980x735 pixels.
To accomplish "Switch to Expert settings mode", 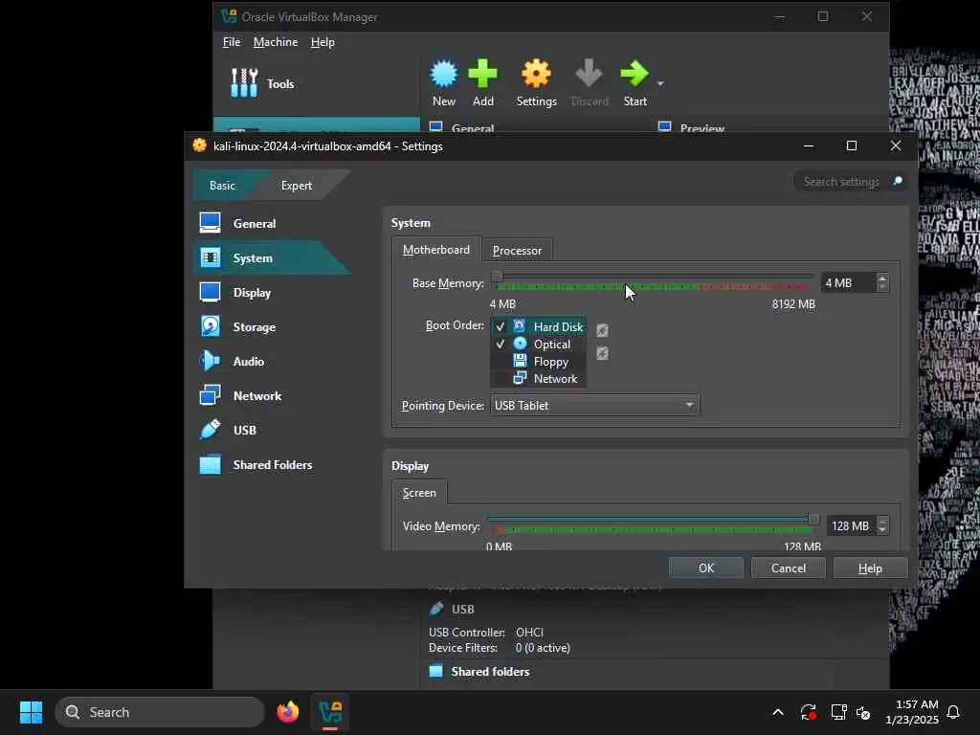I will [297, 185].
